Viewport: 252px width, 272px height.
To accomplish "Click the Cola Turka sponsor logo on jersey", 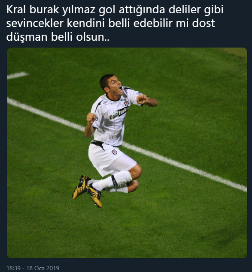I will pos(119,114).
